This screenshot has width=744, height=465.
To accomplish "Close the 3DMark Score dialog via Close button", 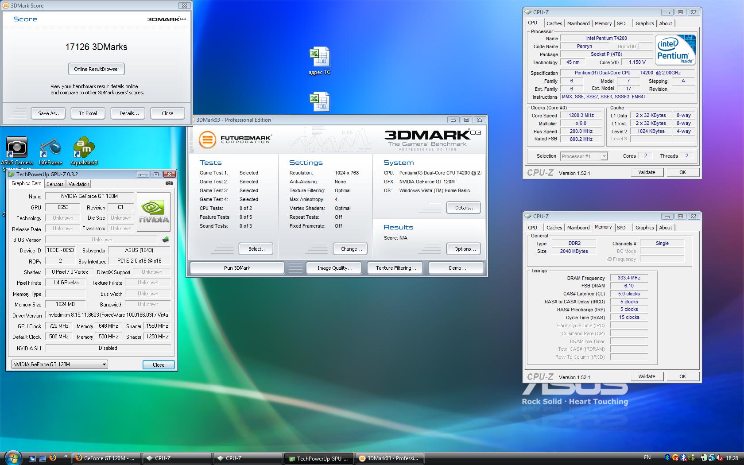I will 167,113.
